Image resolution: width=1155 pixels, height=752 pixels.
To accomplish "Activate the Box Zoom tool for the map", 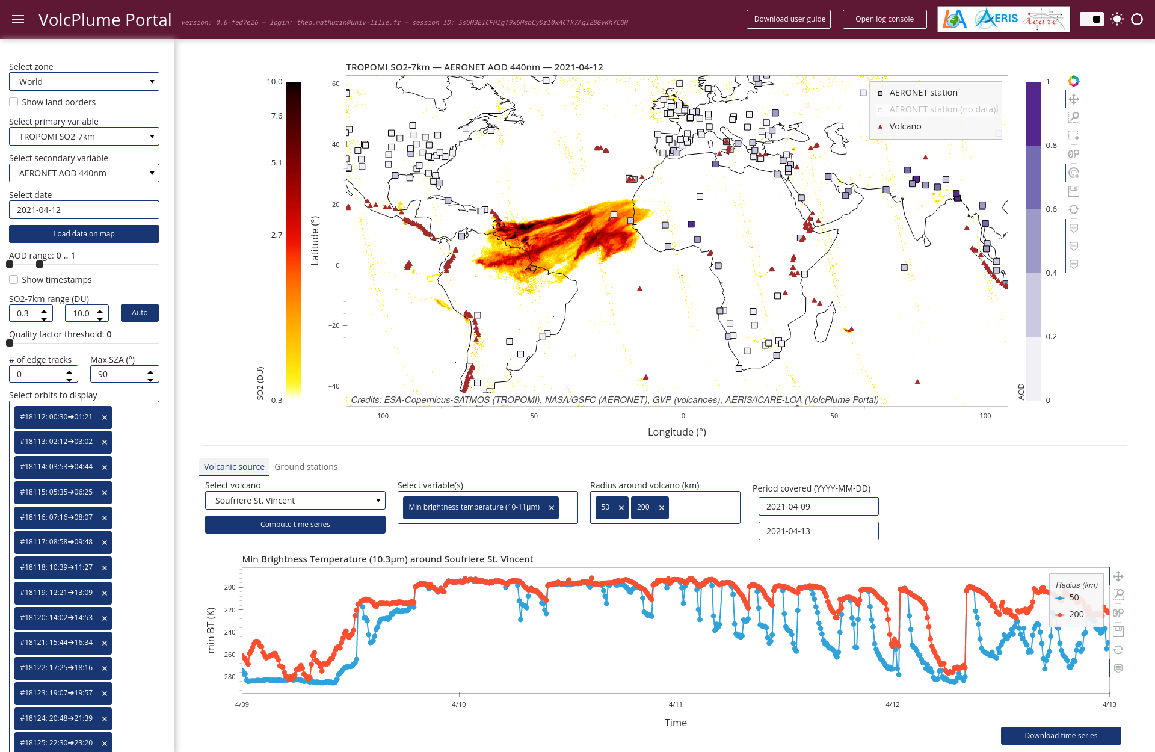I will coord(1074,117).
